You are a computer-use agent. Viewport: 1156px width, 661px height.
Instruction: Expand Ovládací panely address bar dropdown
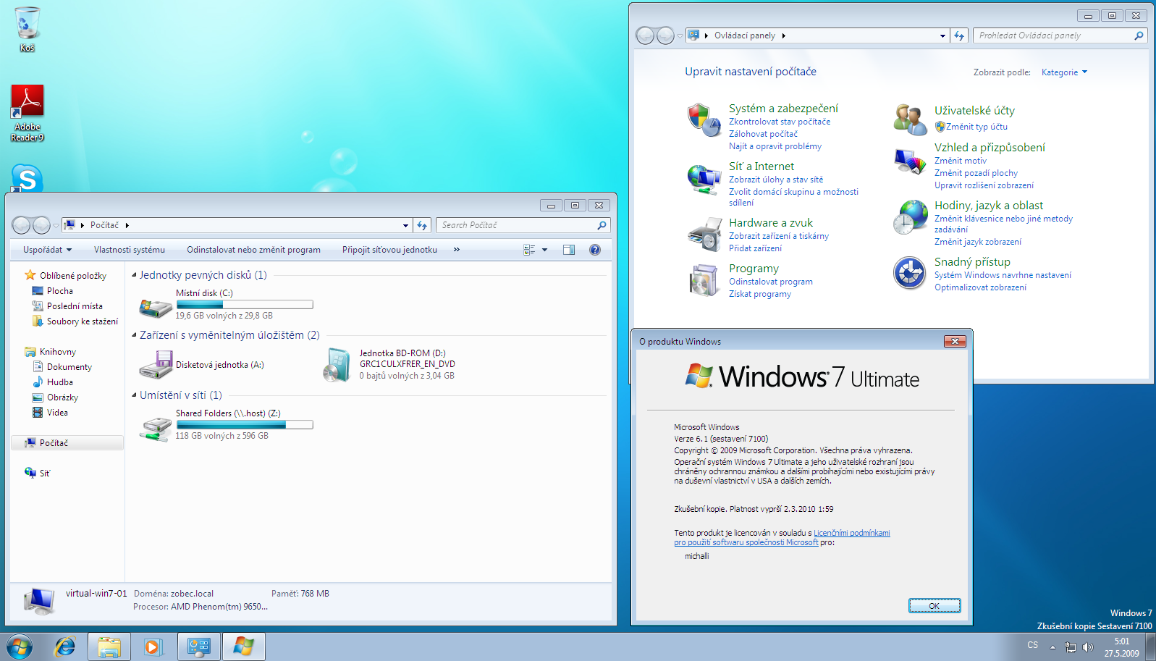942,35
